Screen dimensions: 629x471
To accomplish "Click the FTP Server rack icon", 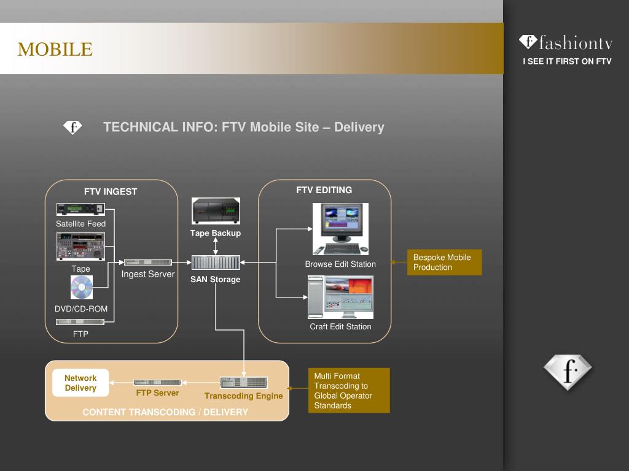I will 157,383.
